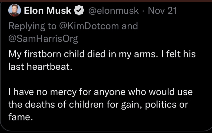Select the "last heartbeat." line

(x=40, y=66)
